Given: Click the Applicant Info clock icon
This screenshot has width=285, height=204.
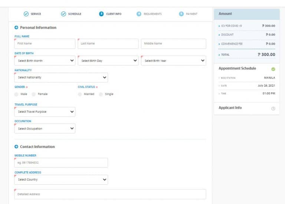Looking at the screenshot, I should (273, 108).
